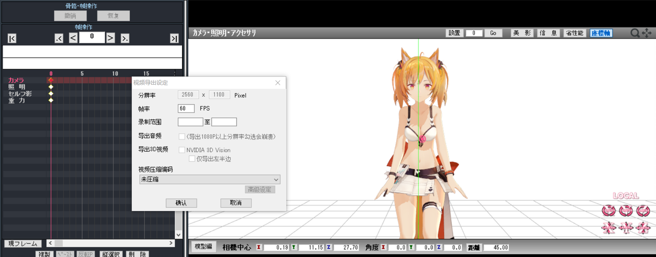
Task: Click the Z-axis move gizmo icon
Action: point(643,227)
